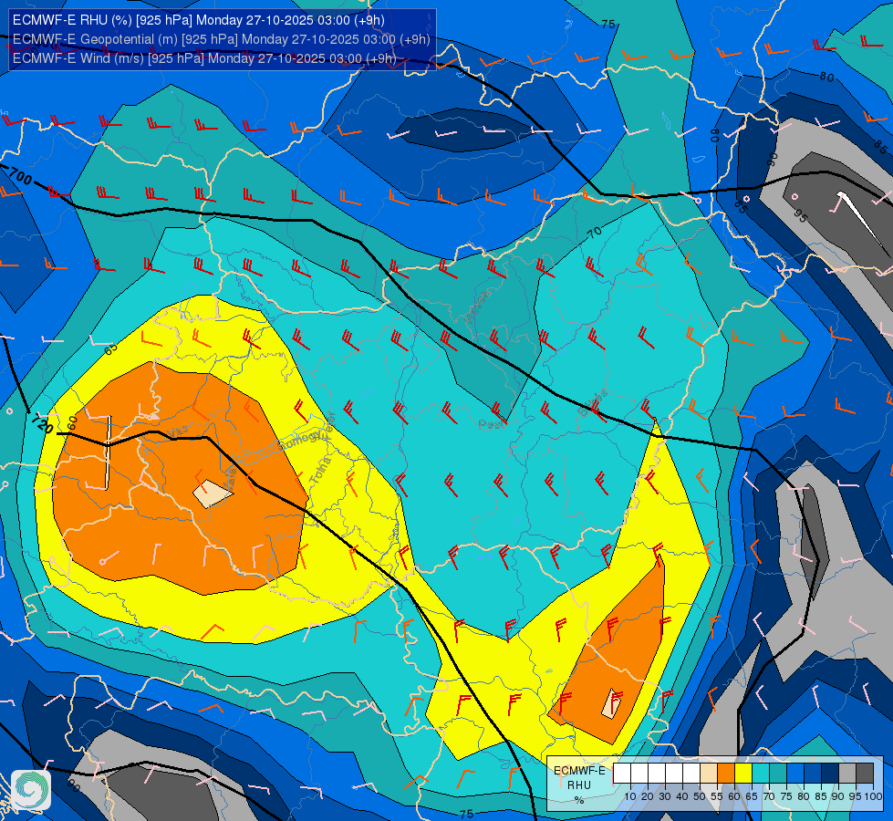
Task: Click the swirl logo icon
Action: pos(31,790)
